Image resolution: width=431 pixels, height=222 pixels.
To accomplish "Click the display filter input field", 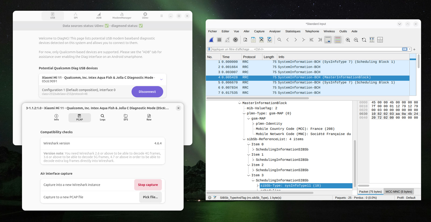I will (306, 49).
